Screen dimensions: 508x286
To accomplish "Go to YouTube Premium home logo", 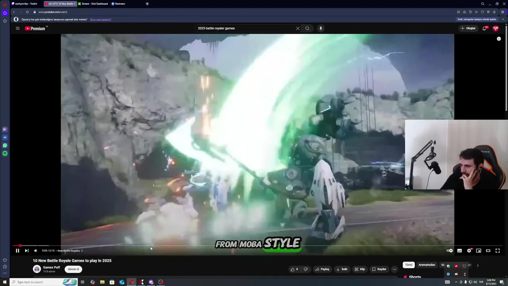I will click(x=36, y=28).
